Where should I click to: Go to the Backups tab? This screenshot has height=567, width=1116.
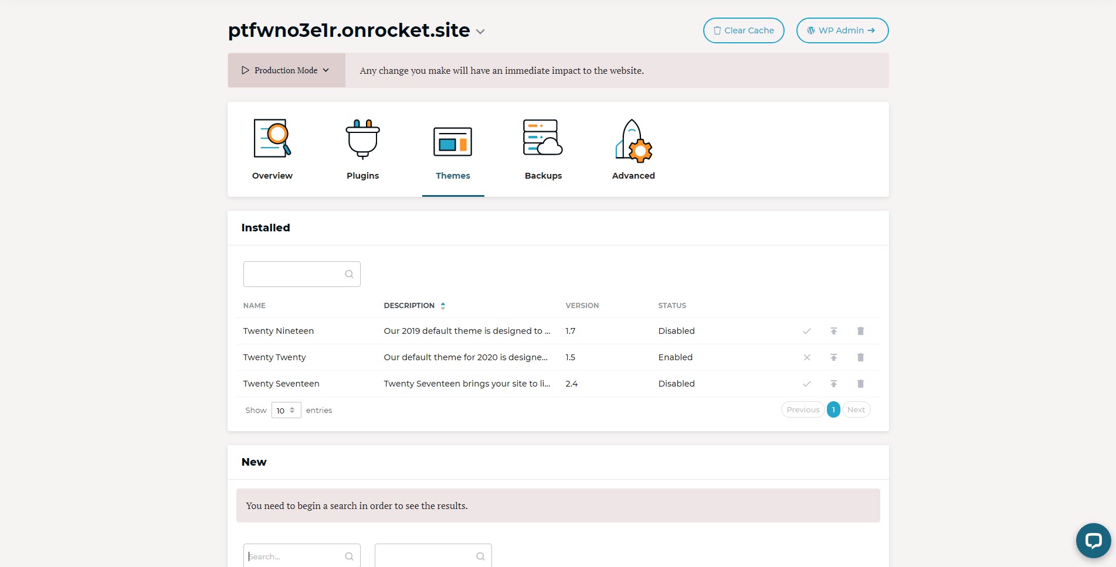543,149
